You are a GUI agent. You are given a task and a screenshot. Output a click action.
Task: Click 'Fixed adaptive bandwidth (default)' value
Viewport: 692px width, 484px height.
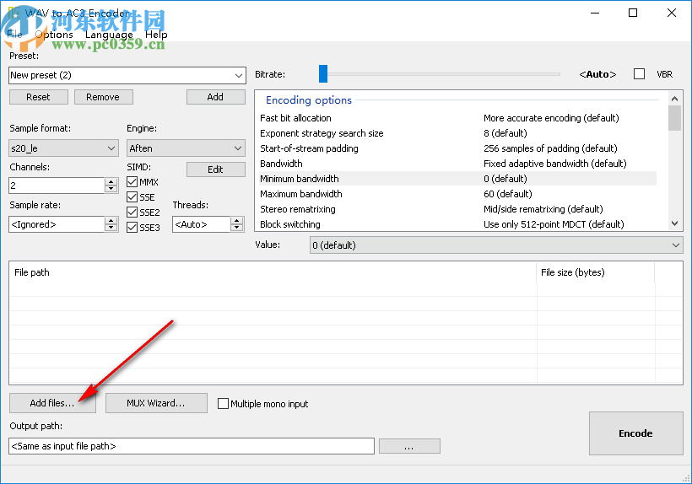tap(555, 164)
